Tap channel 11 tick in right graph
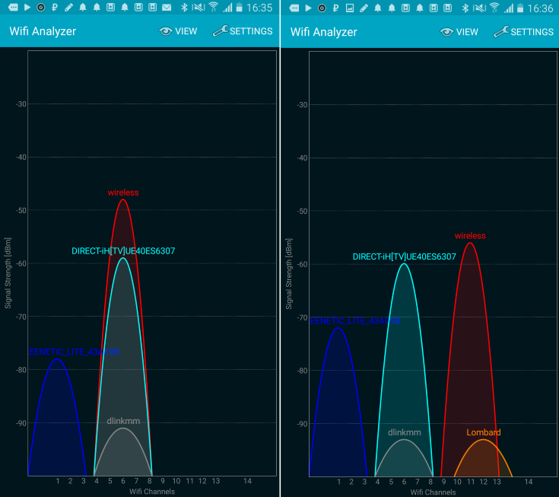559x497 pixels. pos(471,482)
